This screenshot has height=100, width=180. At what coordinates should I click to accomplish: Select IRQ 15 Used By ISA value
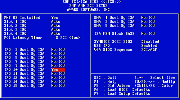pos(58,86)
